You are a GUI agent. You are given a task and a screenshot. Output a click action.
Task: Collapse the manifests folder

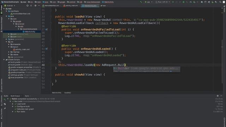[6, 11]
